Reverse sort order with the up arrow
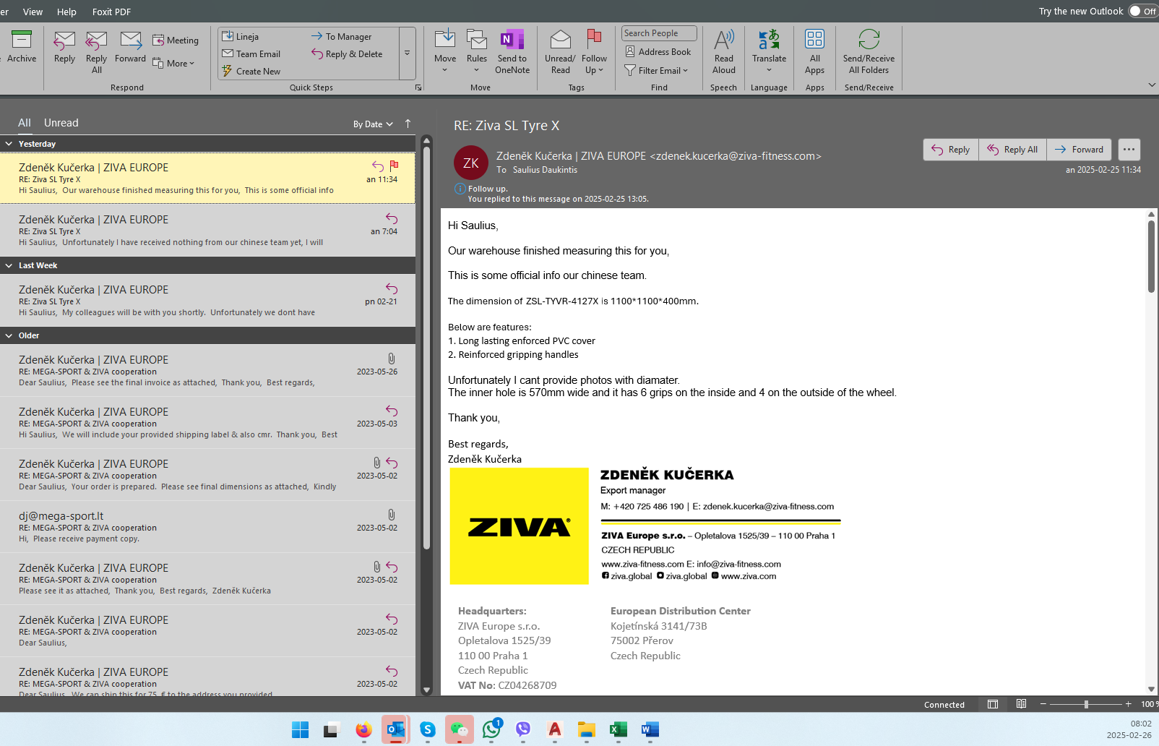The image size is (1159, 746). [x=408, y=124]
